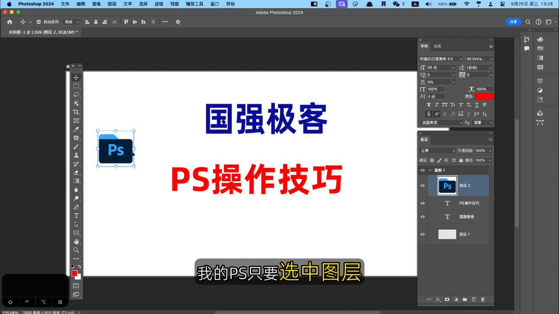Toggle visibility of 画板 1 artboard

click(x=422, y=170)
